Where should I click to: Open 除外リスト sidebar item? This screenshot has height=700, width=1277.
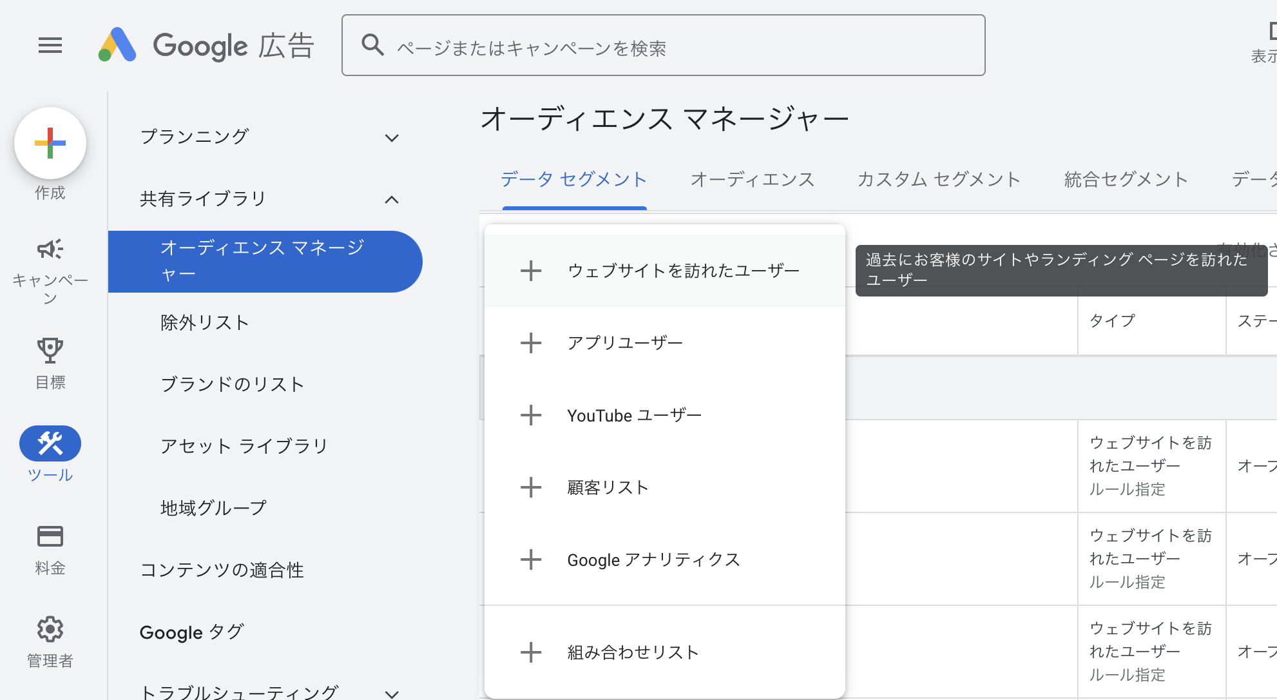(x=205, y=322)
